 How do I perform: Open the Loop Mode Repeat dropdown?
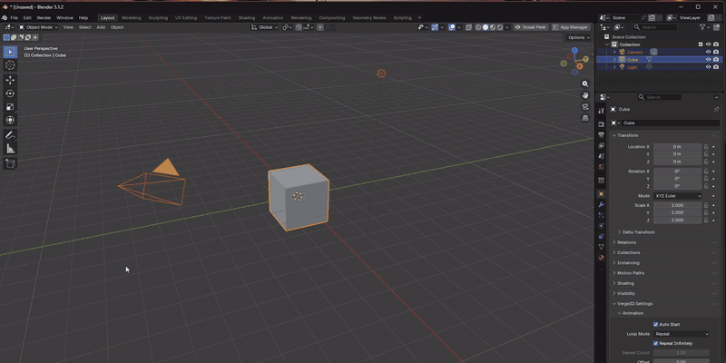682,334
